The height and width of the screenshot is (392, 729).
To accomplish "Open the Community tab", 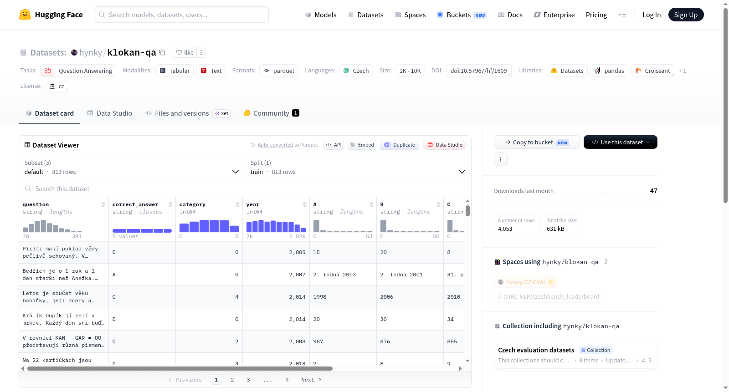I will pos(271,113).
